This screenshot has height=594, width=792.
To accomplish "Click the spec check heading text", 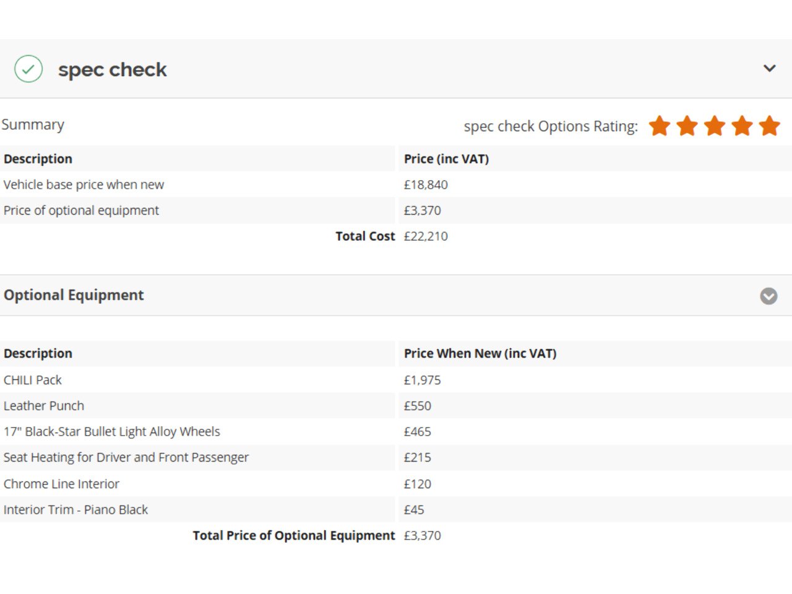I will 113,70.
